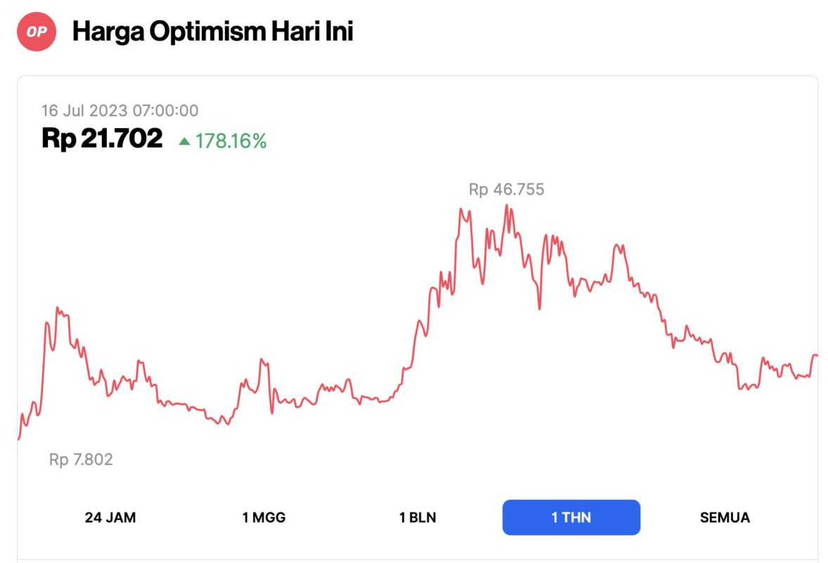Click the highest peak of the chart line

pos(507,205)
